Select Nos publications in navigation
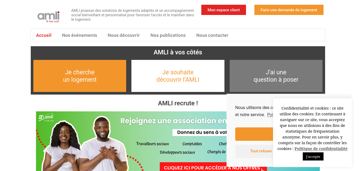This screenshot has width=359, height=171. [x=168, y=35]
